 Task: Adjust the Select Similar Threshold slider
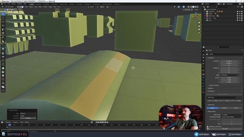click(x=28, y=118)
